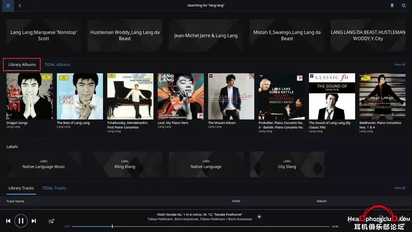Select the Library Tracks tab
This screenshot has height=232, width=412.
tap(21, 188)
